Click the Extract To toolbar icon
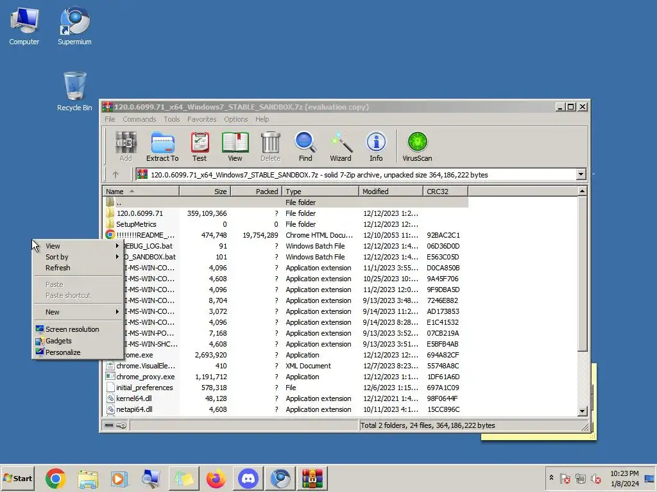The image size is (657, 492). tap(162, 147)
